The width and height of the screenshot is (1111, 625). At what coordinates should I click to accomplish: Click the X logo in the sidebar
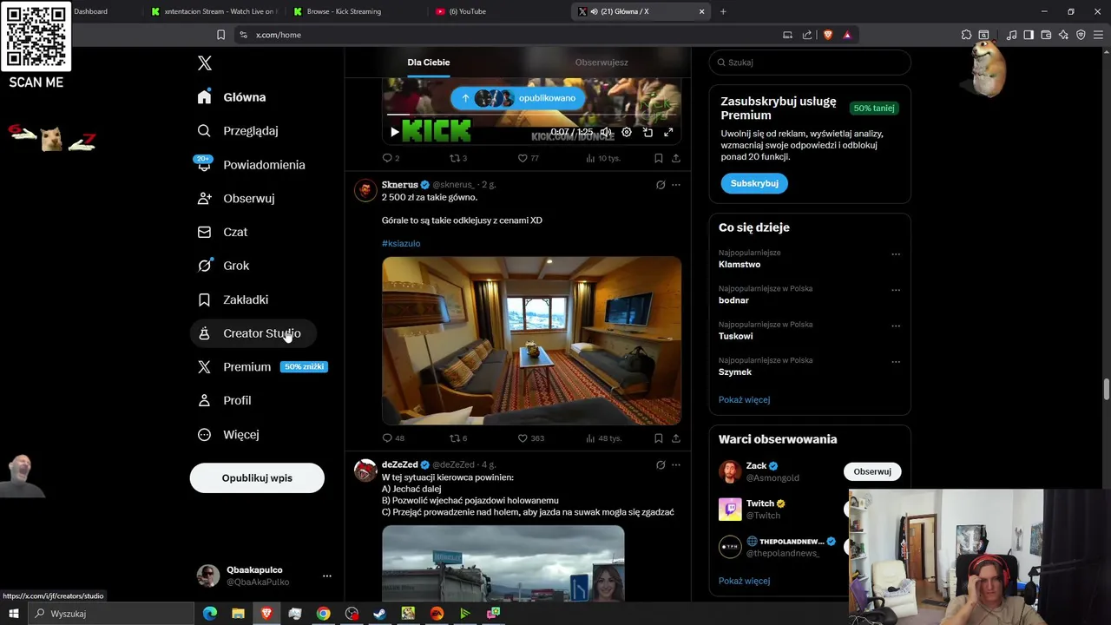205,63
